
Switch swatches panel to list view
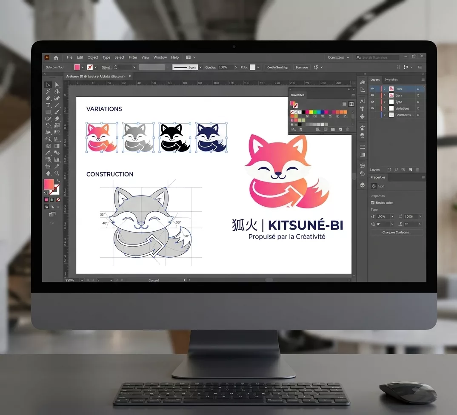click(x=344, y=104)
